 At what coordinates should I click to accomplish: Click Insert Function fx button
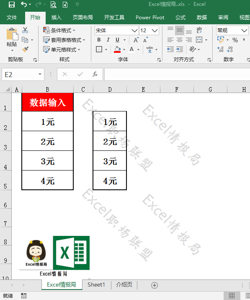pos(95,74)
